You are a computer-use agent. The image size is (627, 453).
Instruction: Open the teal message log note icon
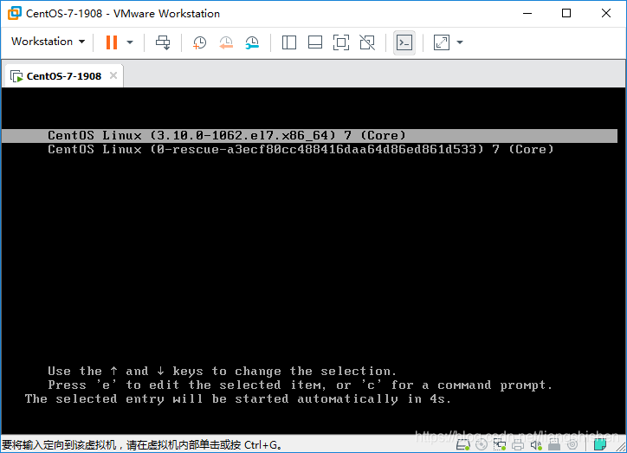tap(600, 444)
